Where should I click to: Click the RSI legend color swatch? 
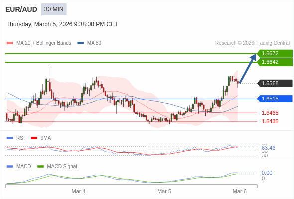[x=10, y=138]
